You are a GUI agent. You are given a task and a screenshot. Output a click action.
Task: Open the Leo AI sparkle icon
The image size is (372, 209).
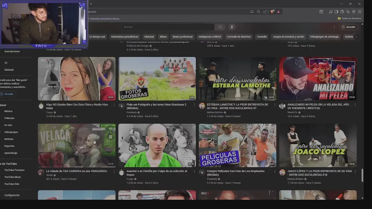pos(348,12)
